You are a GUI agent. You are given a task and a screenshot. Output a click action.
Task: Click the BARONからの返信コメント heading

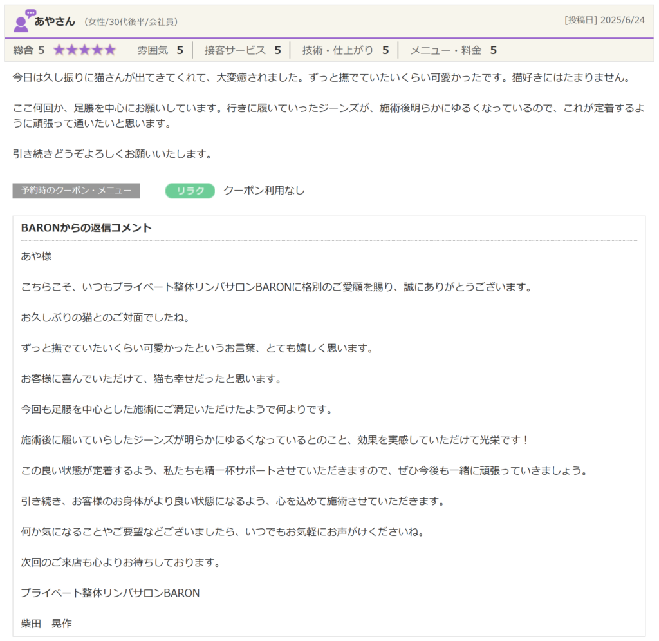[86, 228]
